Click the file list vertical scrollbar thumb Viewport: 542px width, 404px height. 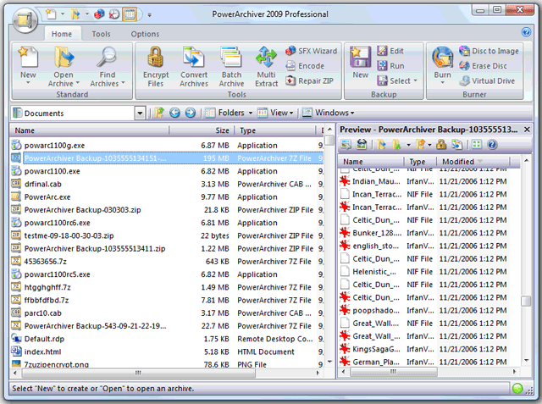329,140
